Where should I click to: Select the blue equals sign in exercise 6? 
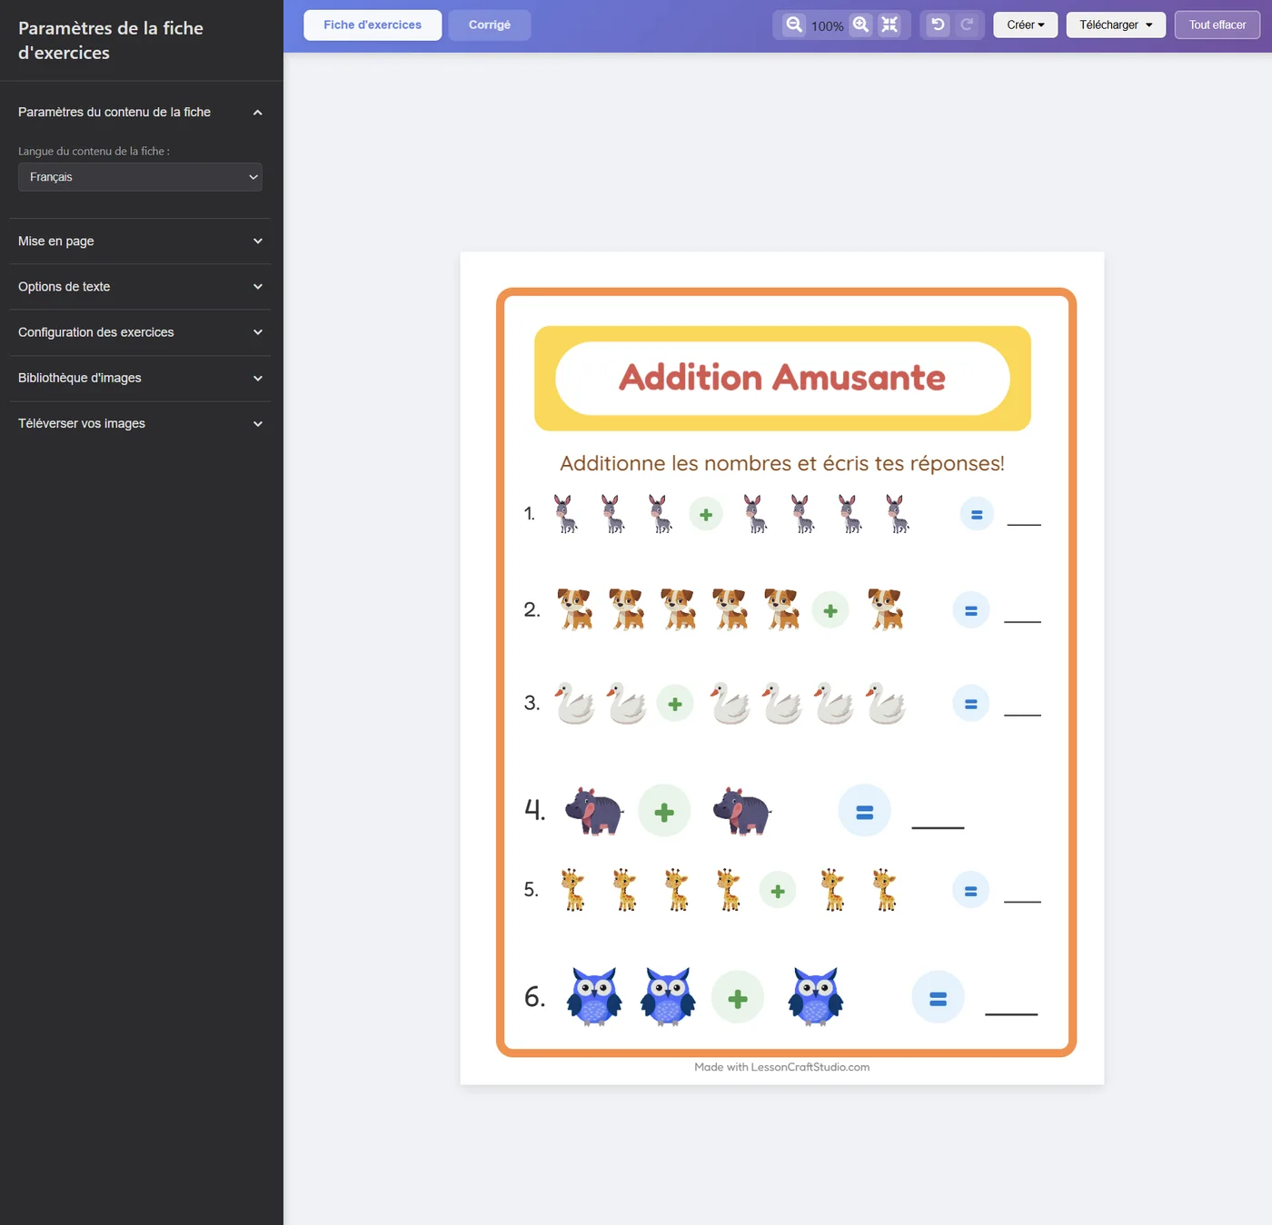938,998
